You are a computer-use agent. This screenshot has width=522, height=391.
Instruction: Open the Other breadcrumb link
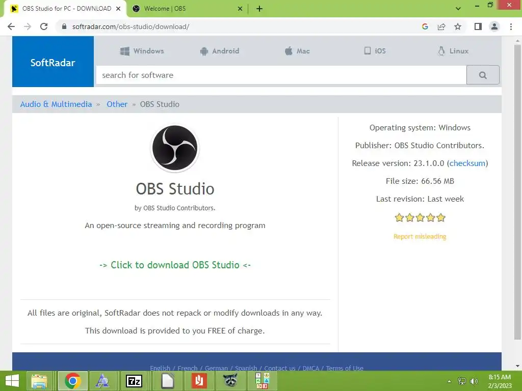pos(117,104)
